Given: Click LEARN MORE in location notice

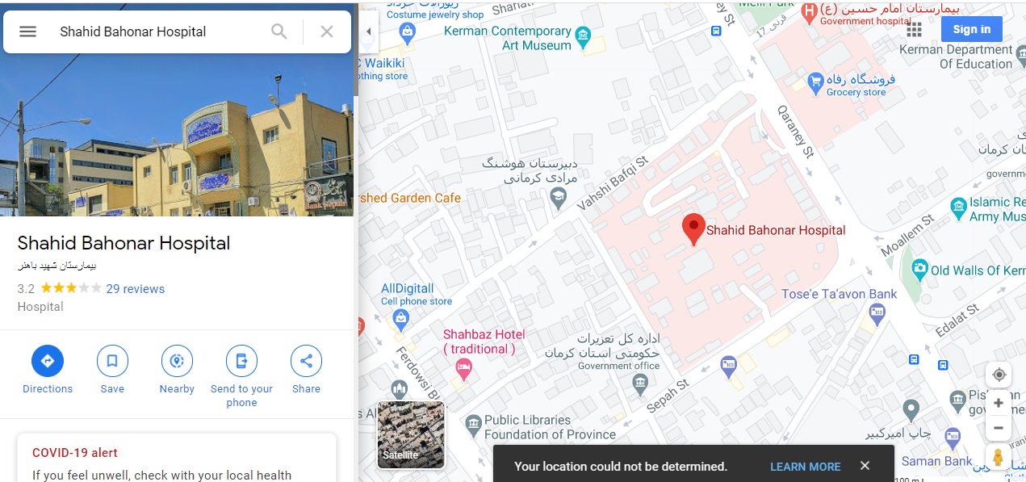Looking at the screenshot, I should click(805, 467).
